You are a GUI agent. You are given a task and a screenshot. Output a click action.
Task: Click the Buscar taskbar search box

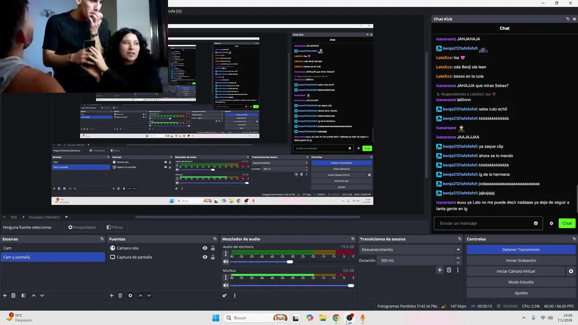[x=256, y=318]
